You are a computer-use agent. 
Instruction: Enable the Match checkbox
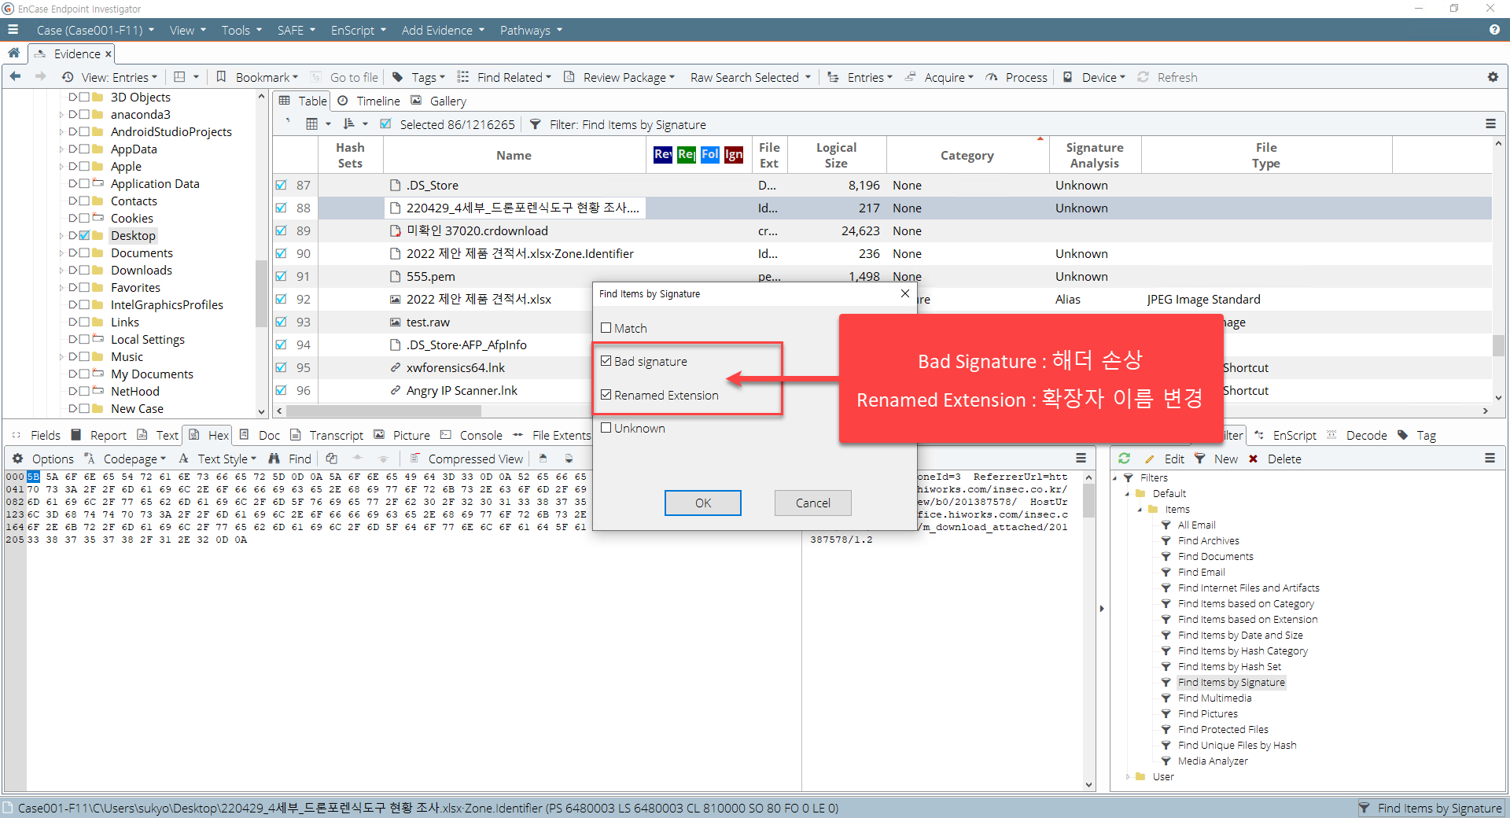click(606, 328)
